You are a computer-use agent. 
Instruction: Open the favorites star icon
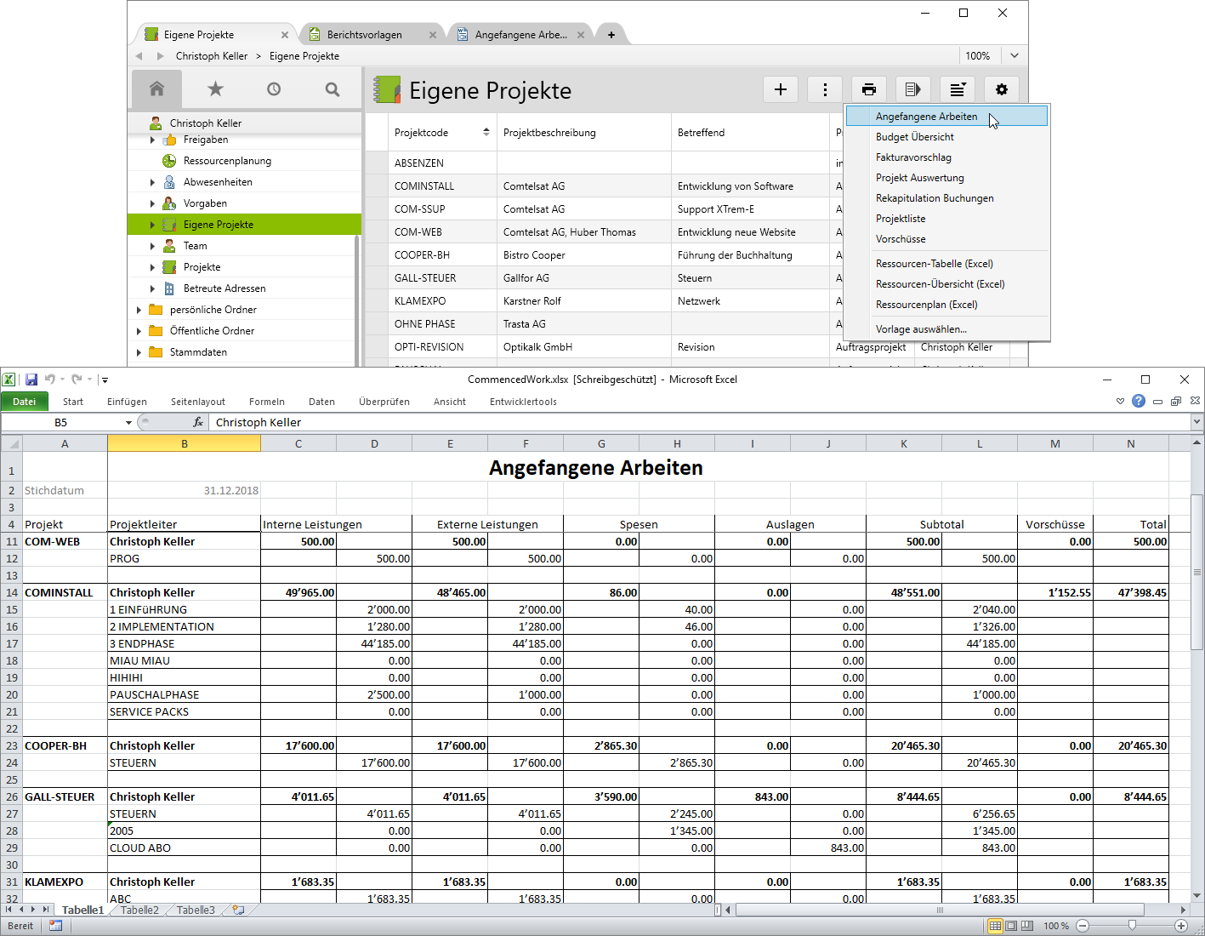coord(215,88)
